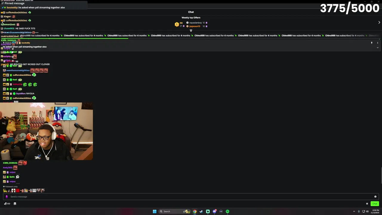The height and width of the screenshot is (215, 382).
Task: Collapse the pinned message chevron
Action: [x=378, y=47]
